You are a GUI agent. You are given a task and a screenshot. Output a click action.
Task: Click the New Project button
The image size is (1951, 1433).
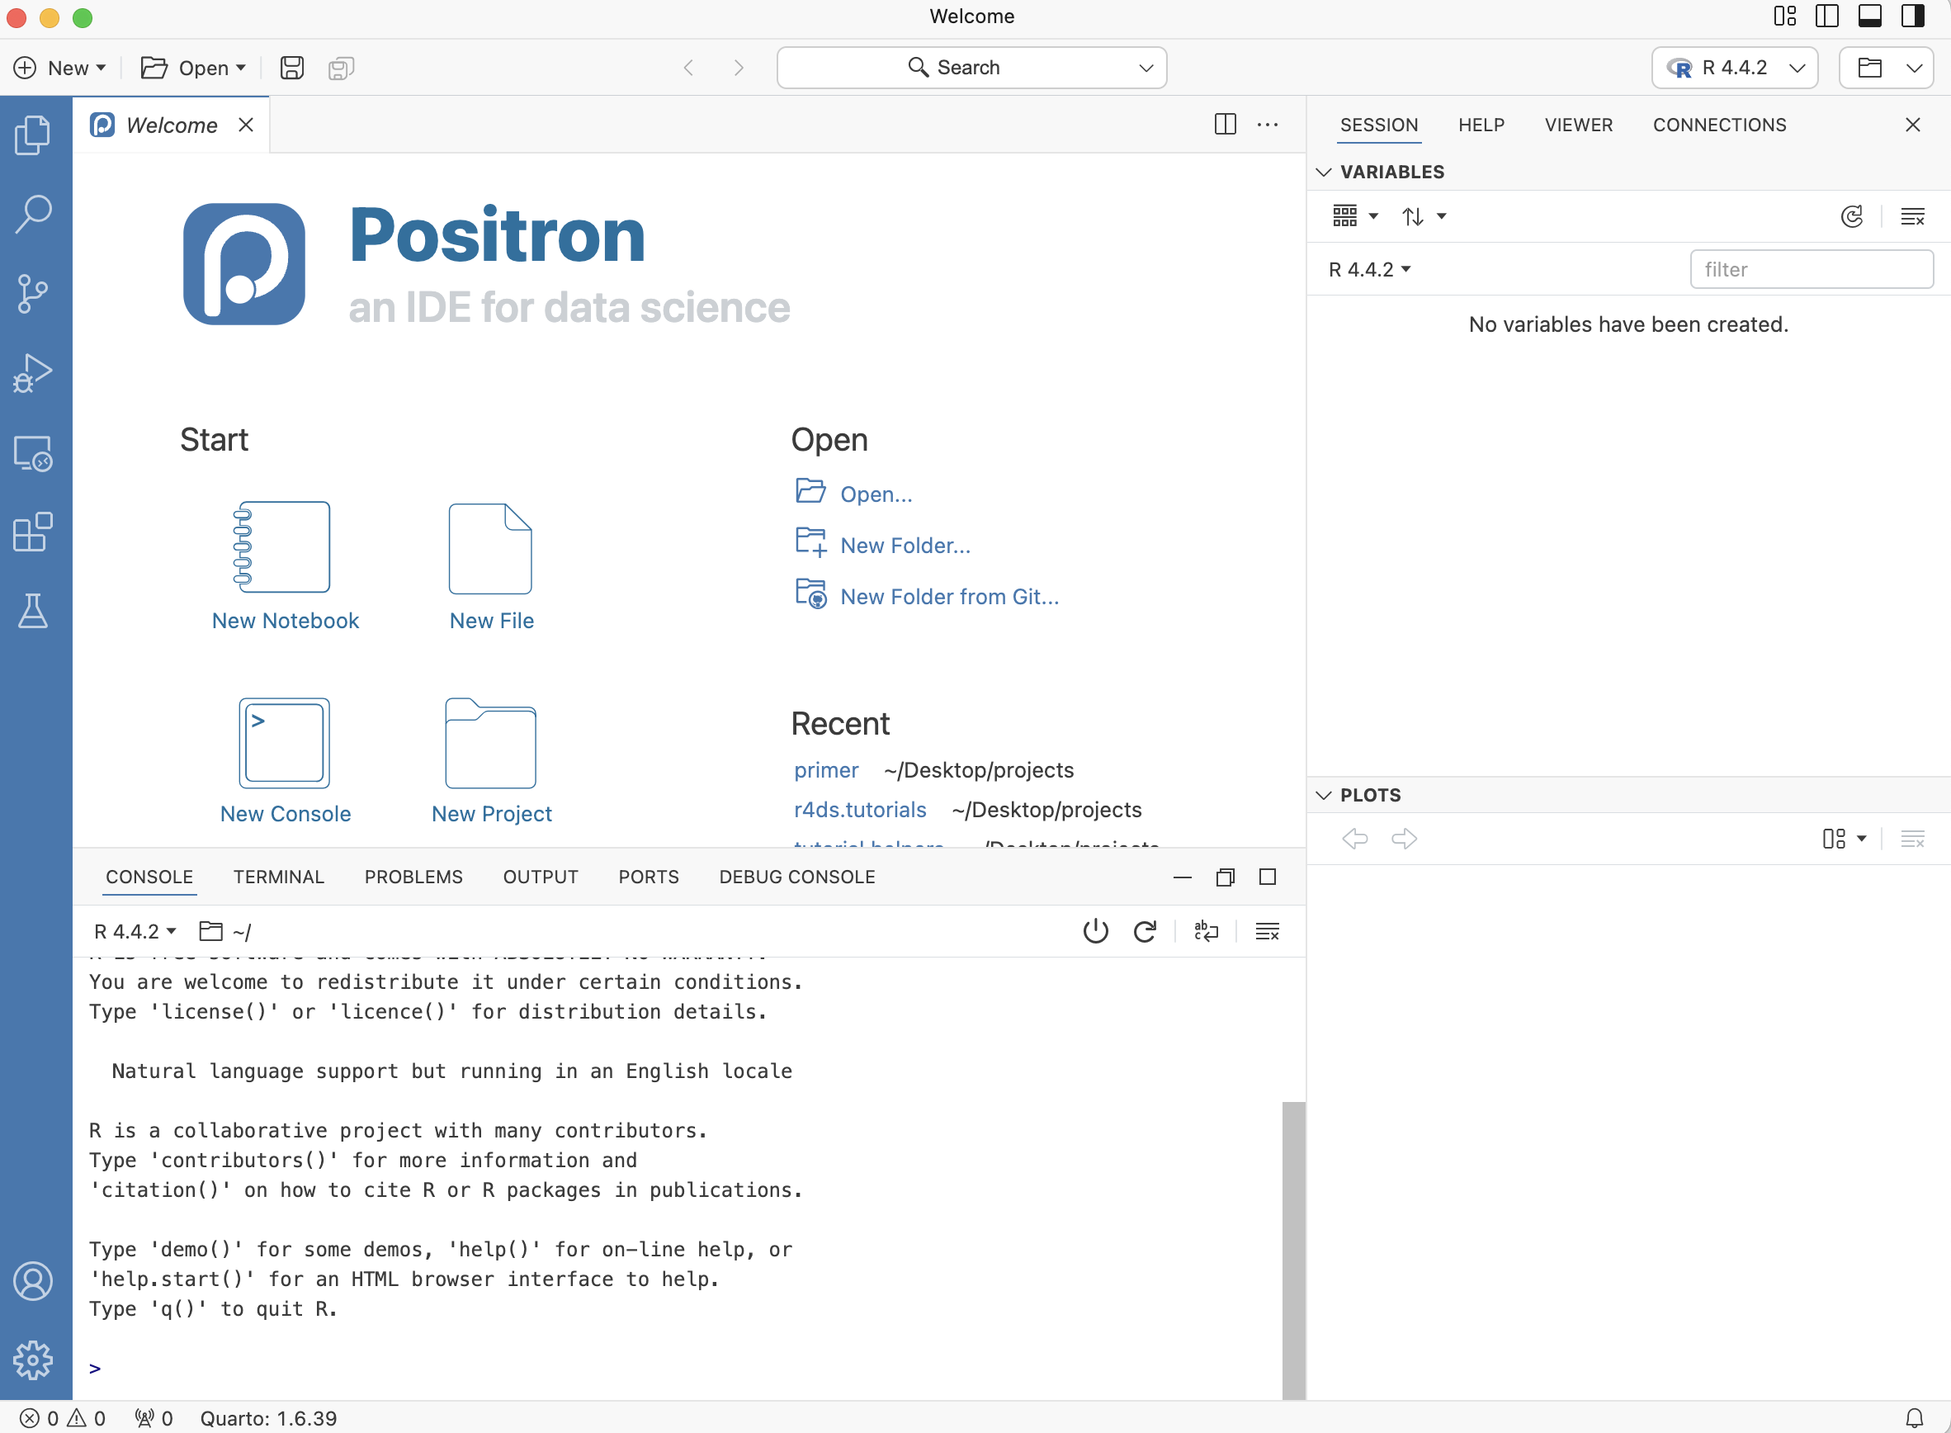point(492,761)
